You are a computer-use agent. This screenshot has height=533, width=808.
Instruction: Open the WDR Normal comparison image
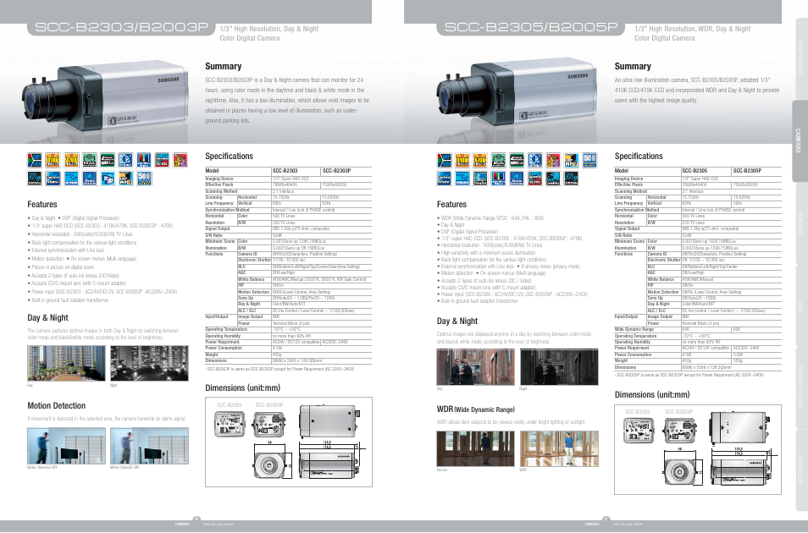(475, 448)
